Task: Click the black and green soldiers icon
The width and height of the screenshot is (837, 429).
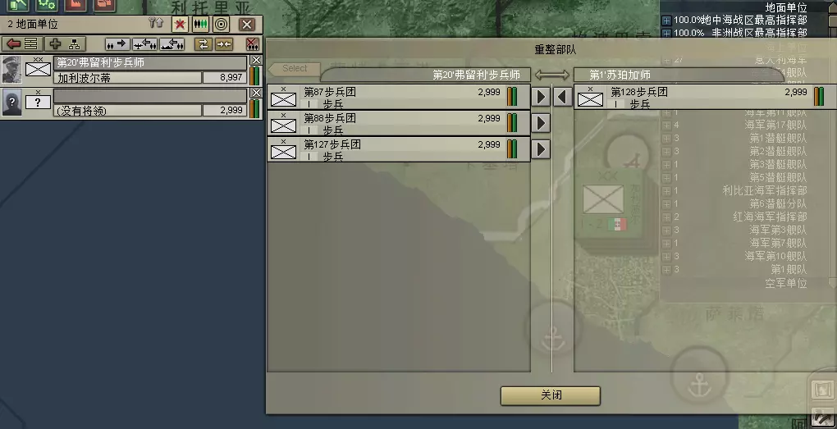Action: tap(200, 24)
